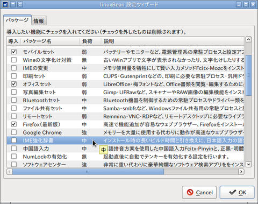The image size is (258, 204).
Task: Select the 写真編集セット package name
Action: point(39,92)
